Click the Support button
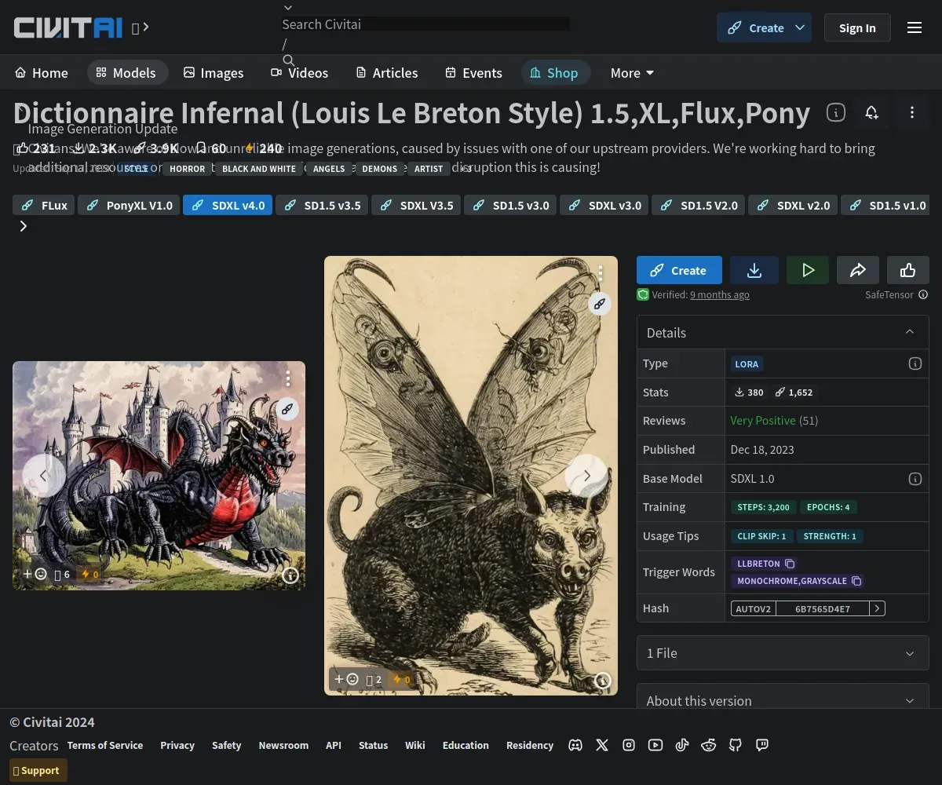Viewport: 942px width, 785px height. tap(38, 770)
